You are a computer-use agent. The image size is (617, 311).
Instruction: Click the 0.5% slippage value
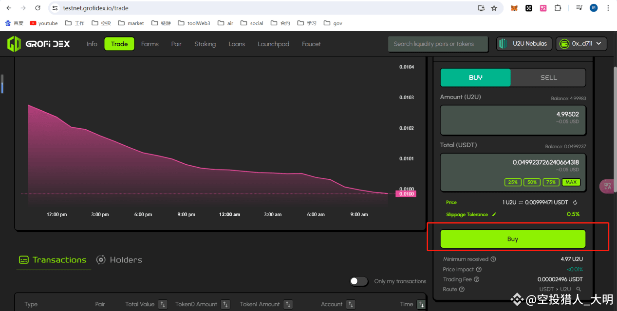[x=573, y=214]
